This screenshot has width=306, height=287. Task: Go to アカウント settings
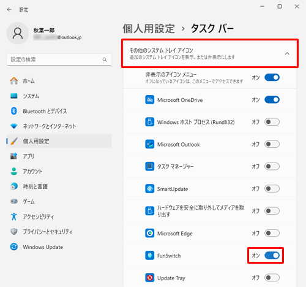(x=59, y=171)
